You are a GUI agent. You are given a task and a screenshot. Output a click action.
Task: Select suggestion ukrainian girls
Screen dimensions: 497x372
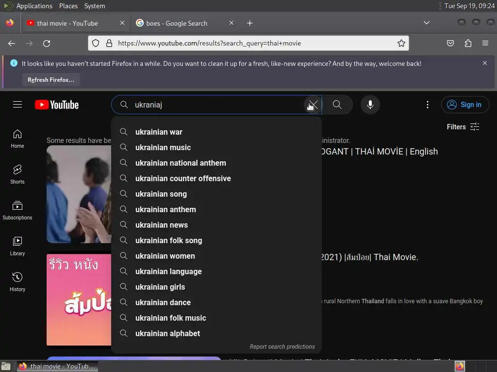[x=216, y=287]
